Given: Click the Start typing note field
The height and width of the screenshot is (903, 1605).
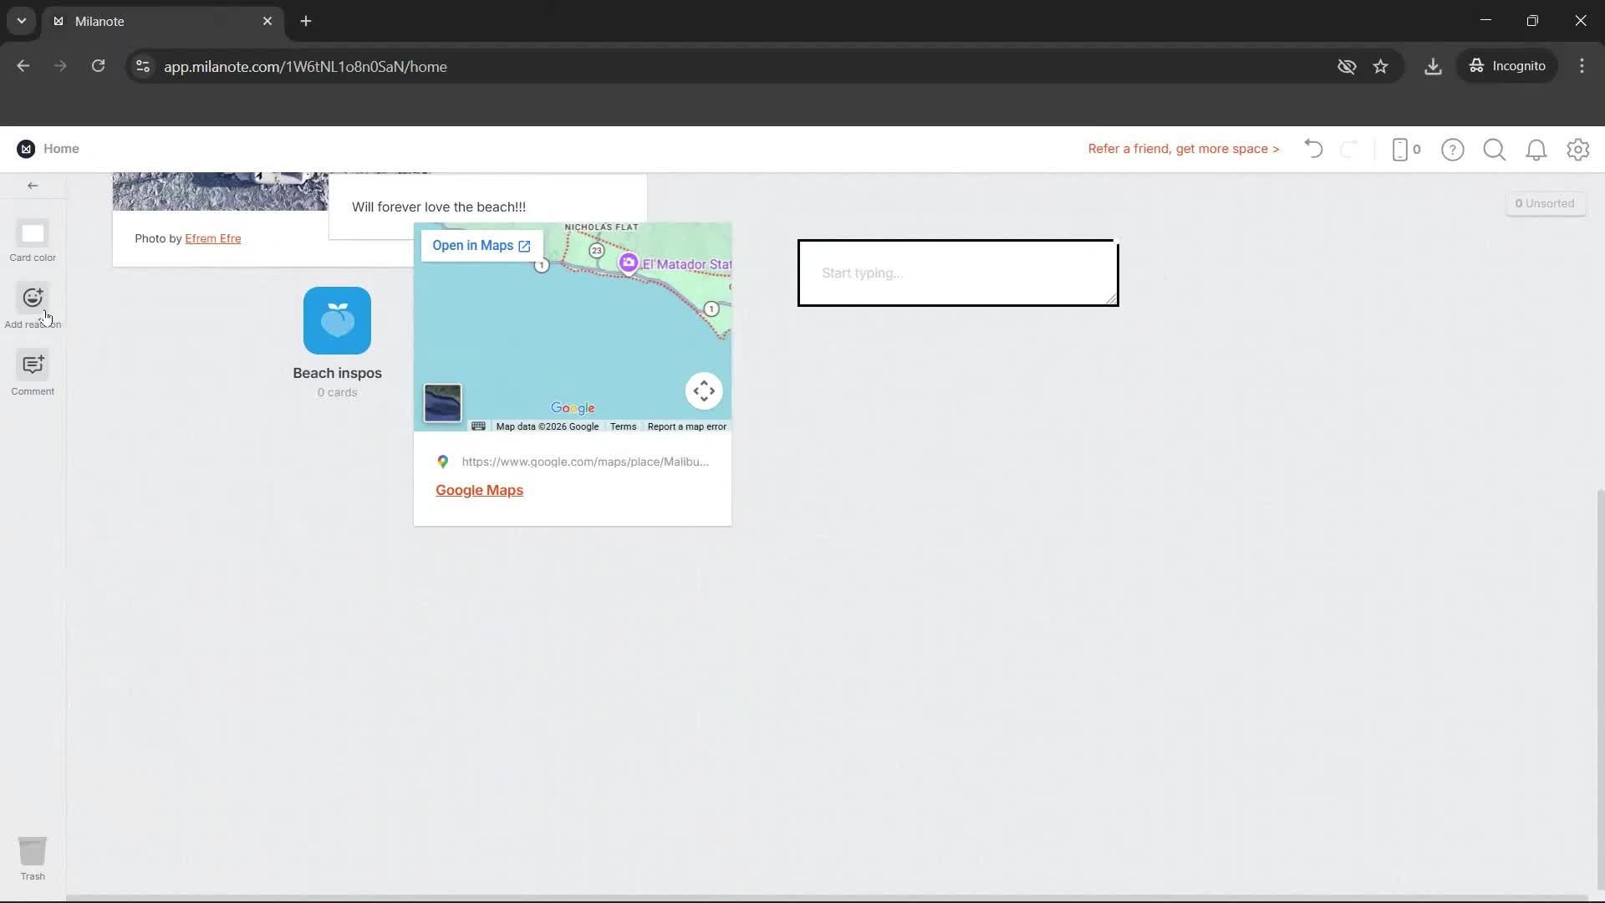Looking at the screenshot, I should pyautogui.click(x=957, y=273).
